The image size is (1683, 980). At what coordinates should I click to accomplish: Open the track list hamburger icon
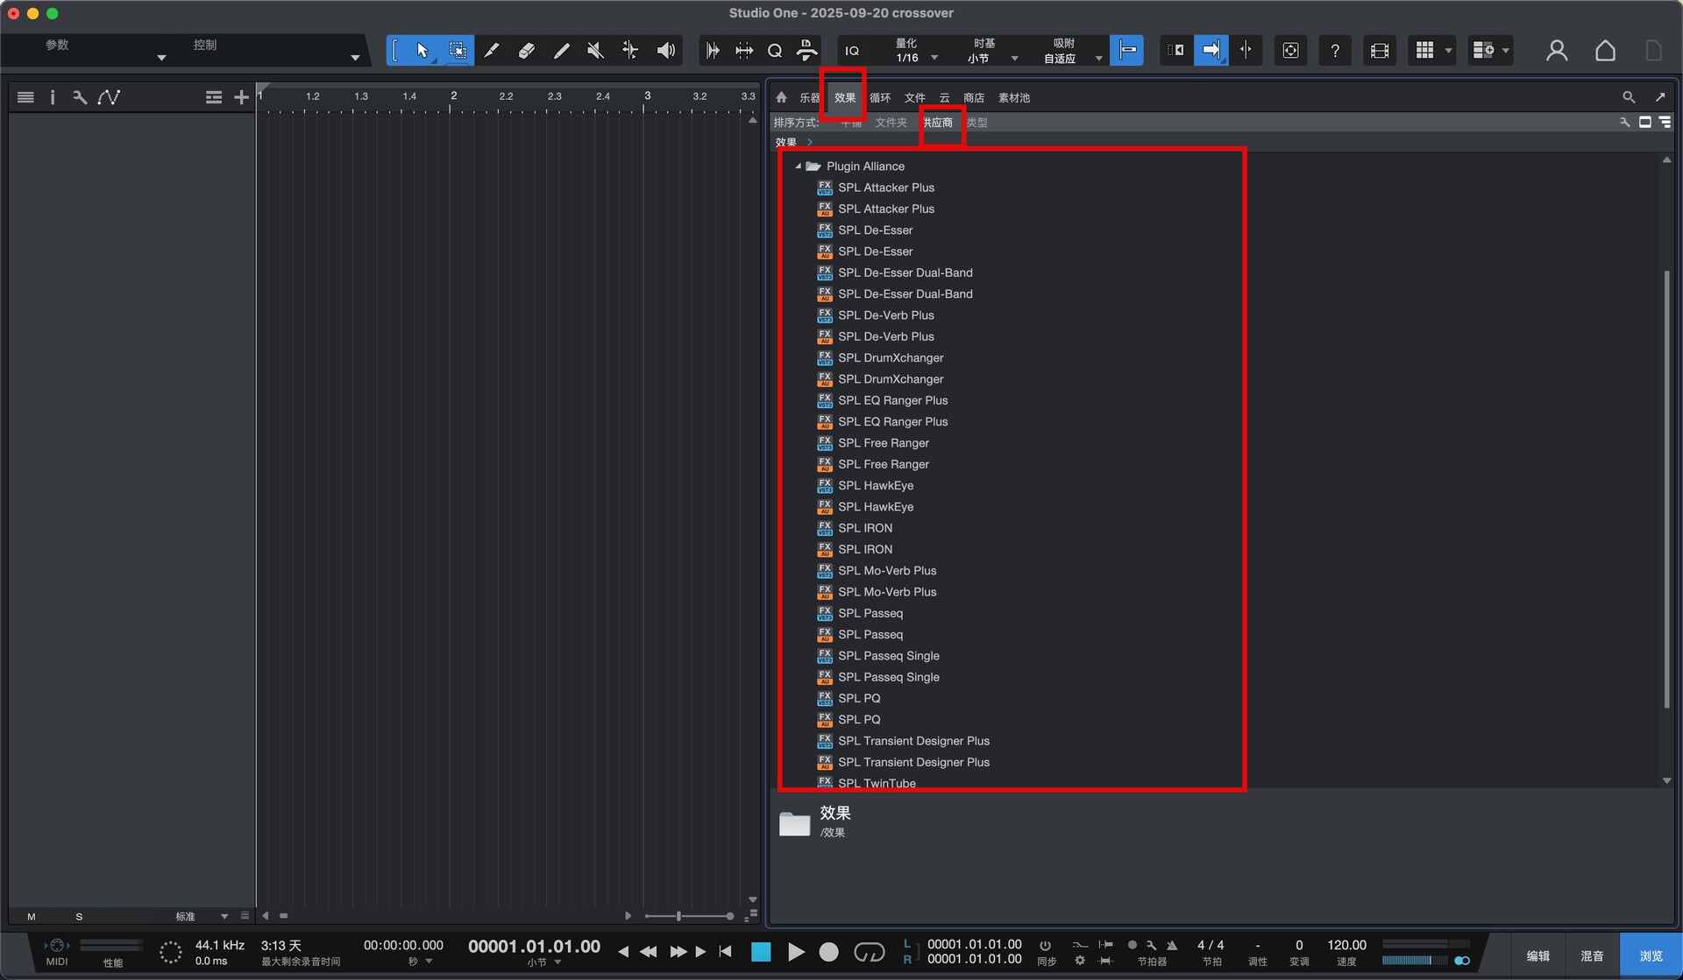(25, 97)
